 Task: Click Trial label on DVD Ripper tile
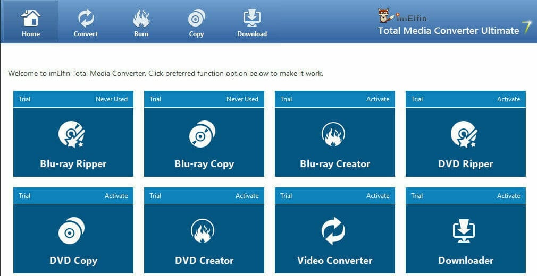[x=417, y=99]
